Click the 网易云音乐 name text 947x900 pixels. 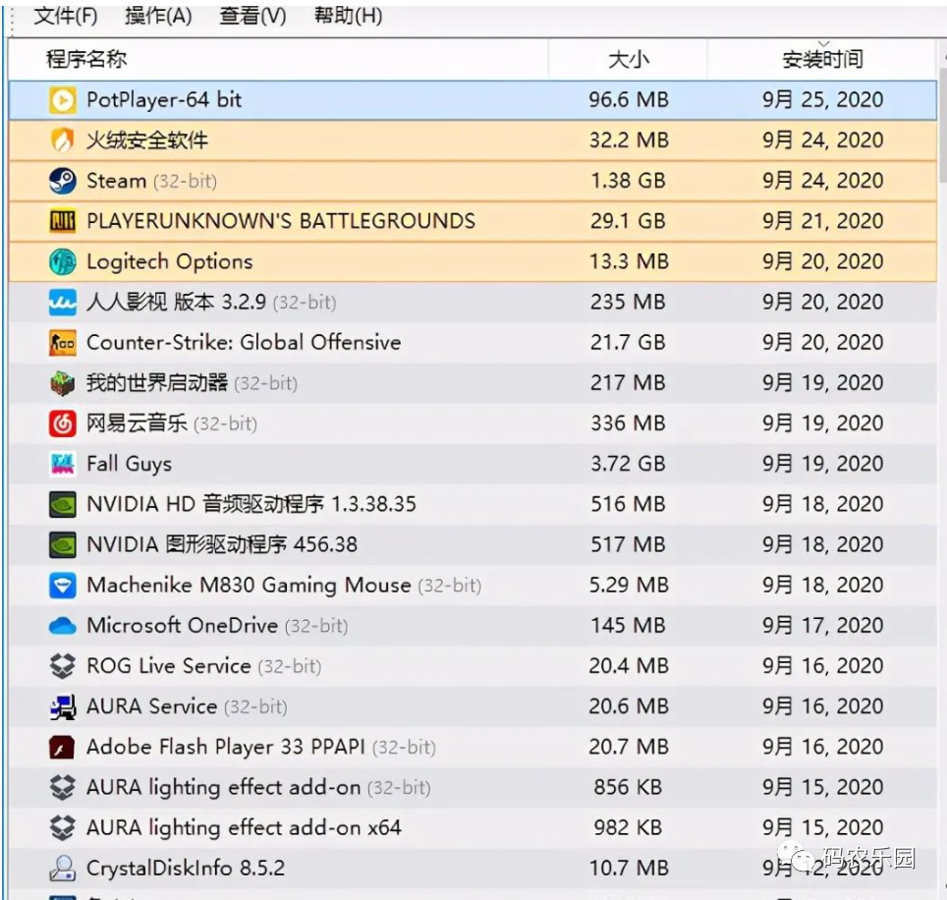[x=137, y=423]
